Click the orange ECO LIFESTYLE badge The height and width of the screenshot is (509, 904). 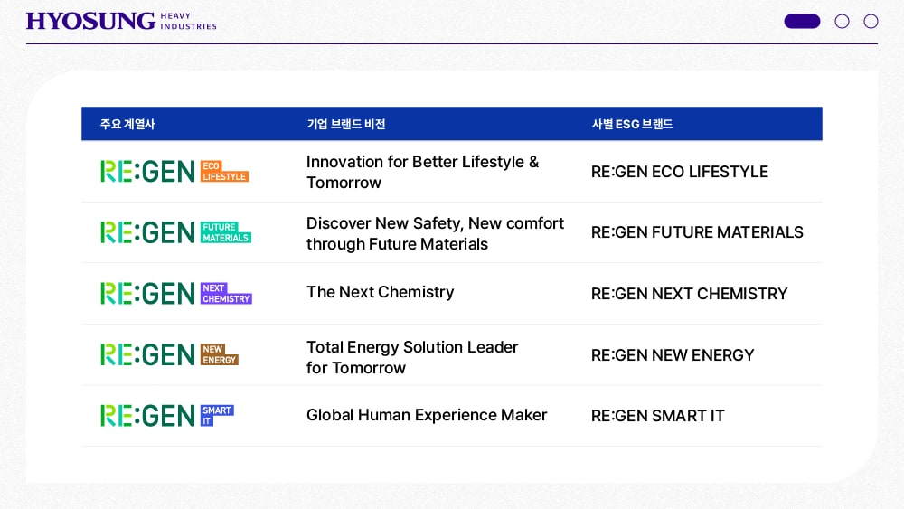[x=224, y=171]
